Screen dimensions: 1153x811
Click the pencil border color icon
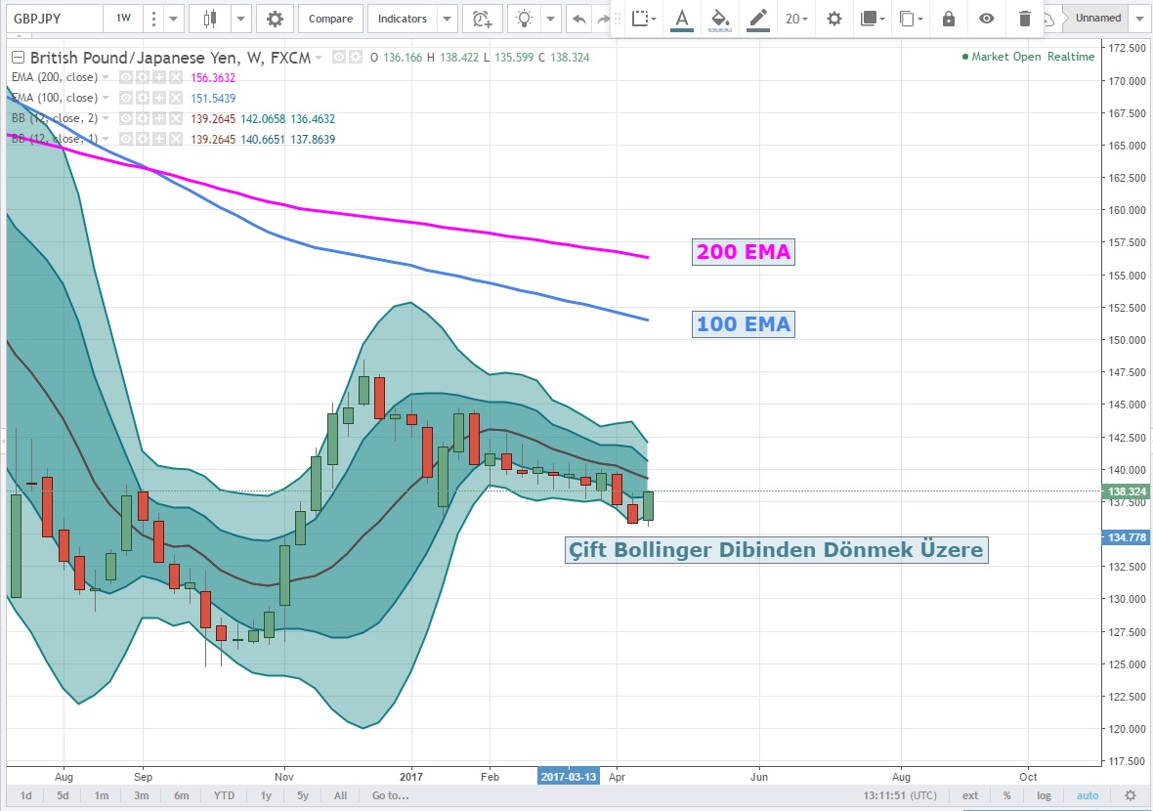click(757, 19)
